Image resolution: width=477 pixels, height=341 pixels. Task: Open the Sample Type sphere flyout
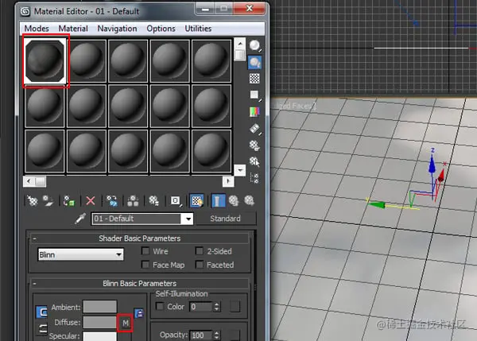pos(254,46)
